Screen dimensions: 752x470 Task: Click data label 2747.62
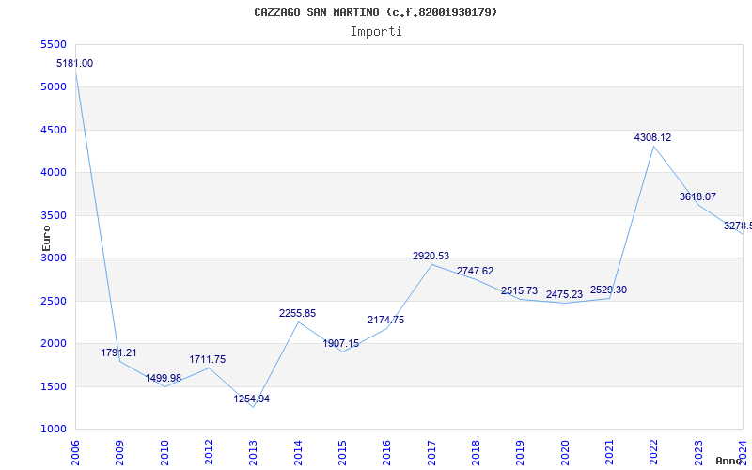476,271
